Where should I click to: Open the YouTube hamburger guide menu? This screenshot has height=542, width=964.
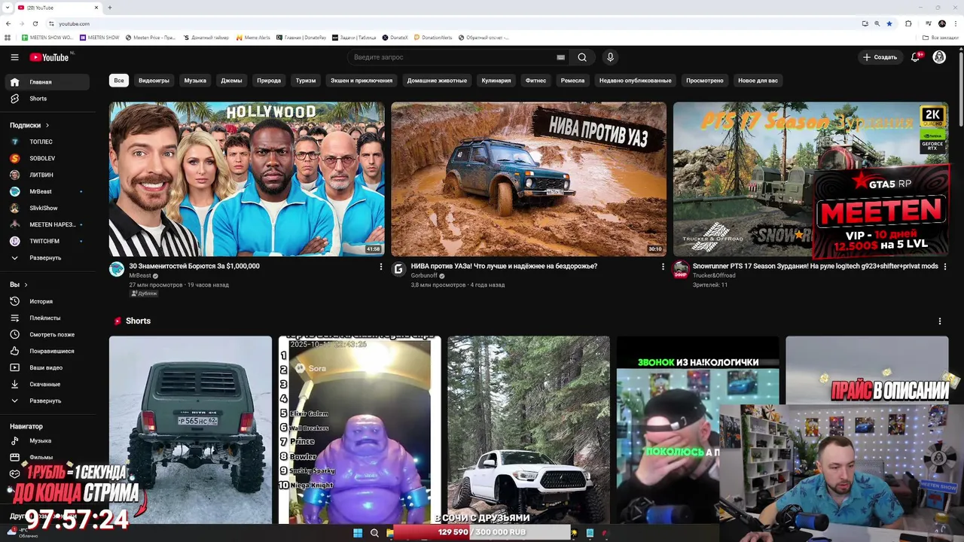click(14, 57)
